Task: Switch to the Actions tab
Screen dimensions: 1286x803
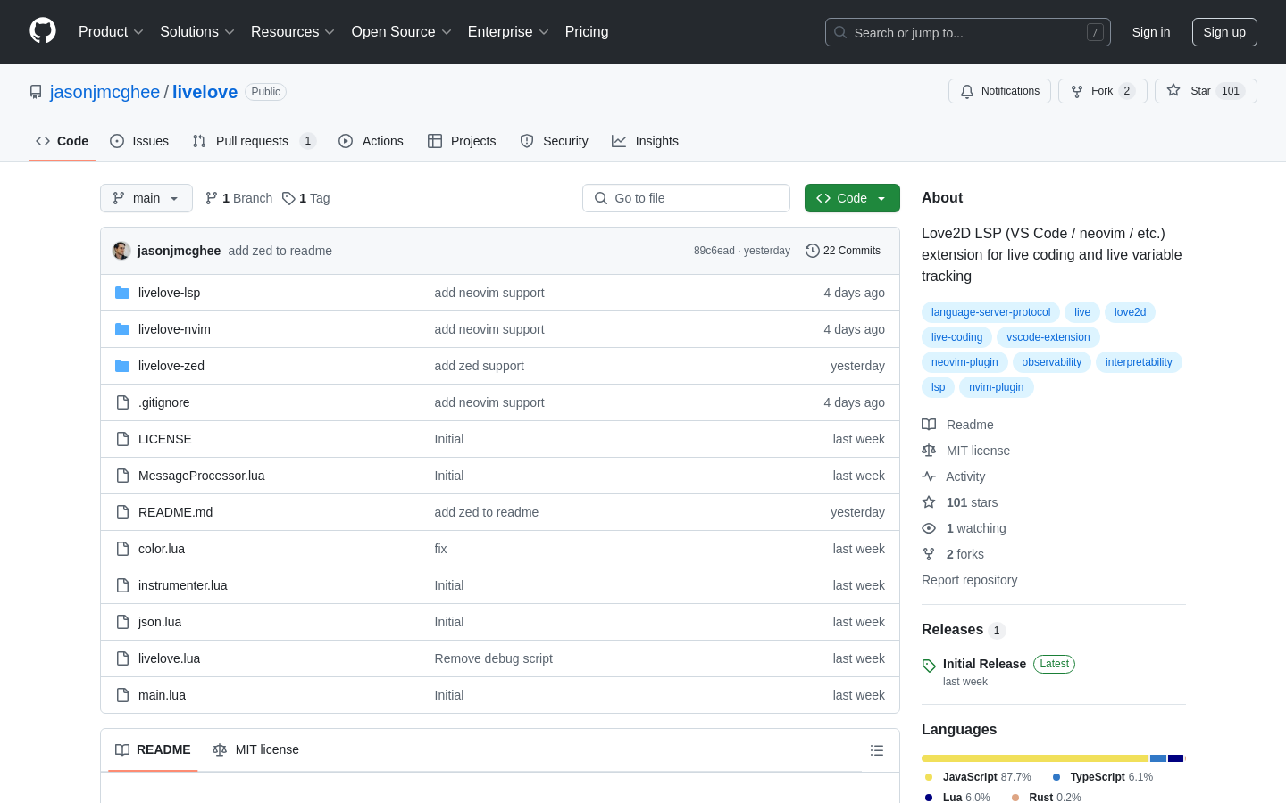Action: pyautogui.click(x=371, y=141)
